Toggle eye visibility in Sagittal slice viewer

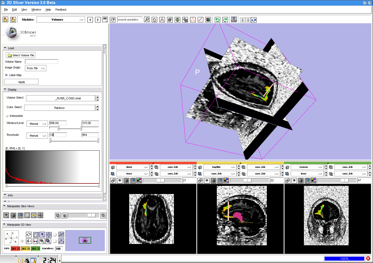[x=207, y=181]
